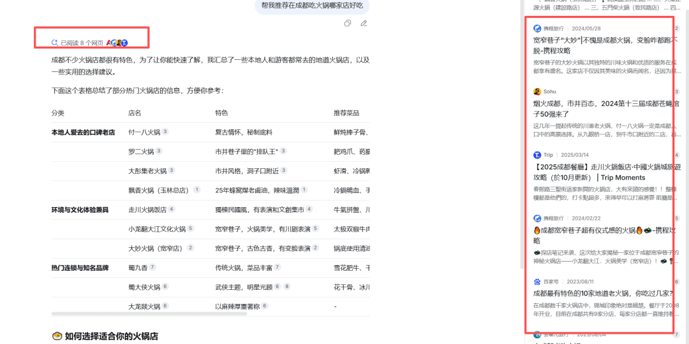
Task: Open citation badge 5 next to 小龙翻大江文化火锅
Action: 190,228
